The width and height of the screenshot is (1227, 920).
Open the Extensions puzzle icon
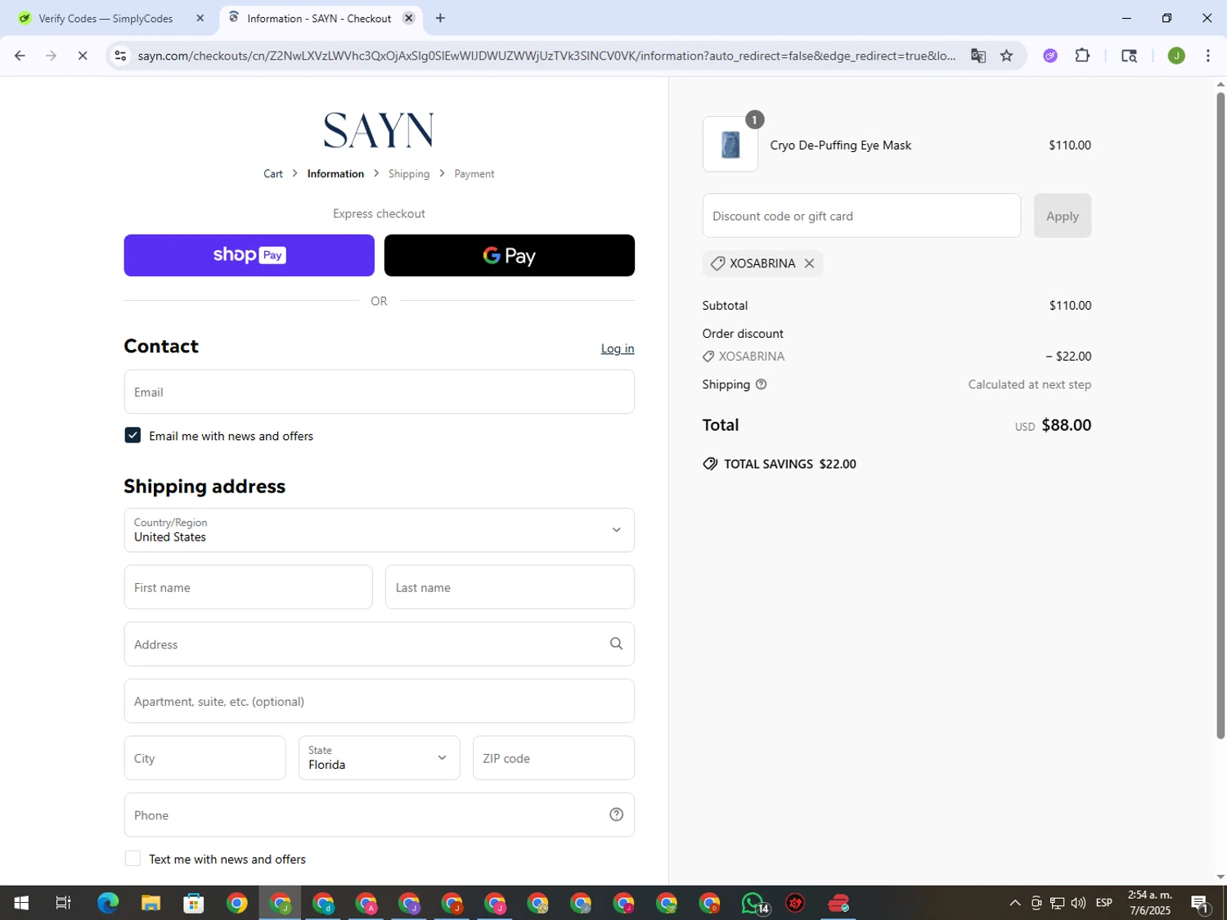coord(1082,56)
